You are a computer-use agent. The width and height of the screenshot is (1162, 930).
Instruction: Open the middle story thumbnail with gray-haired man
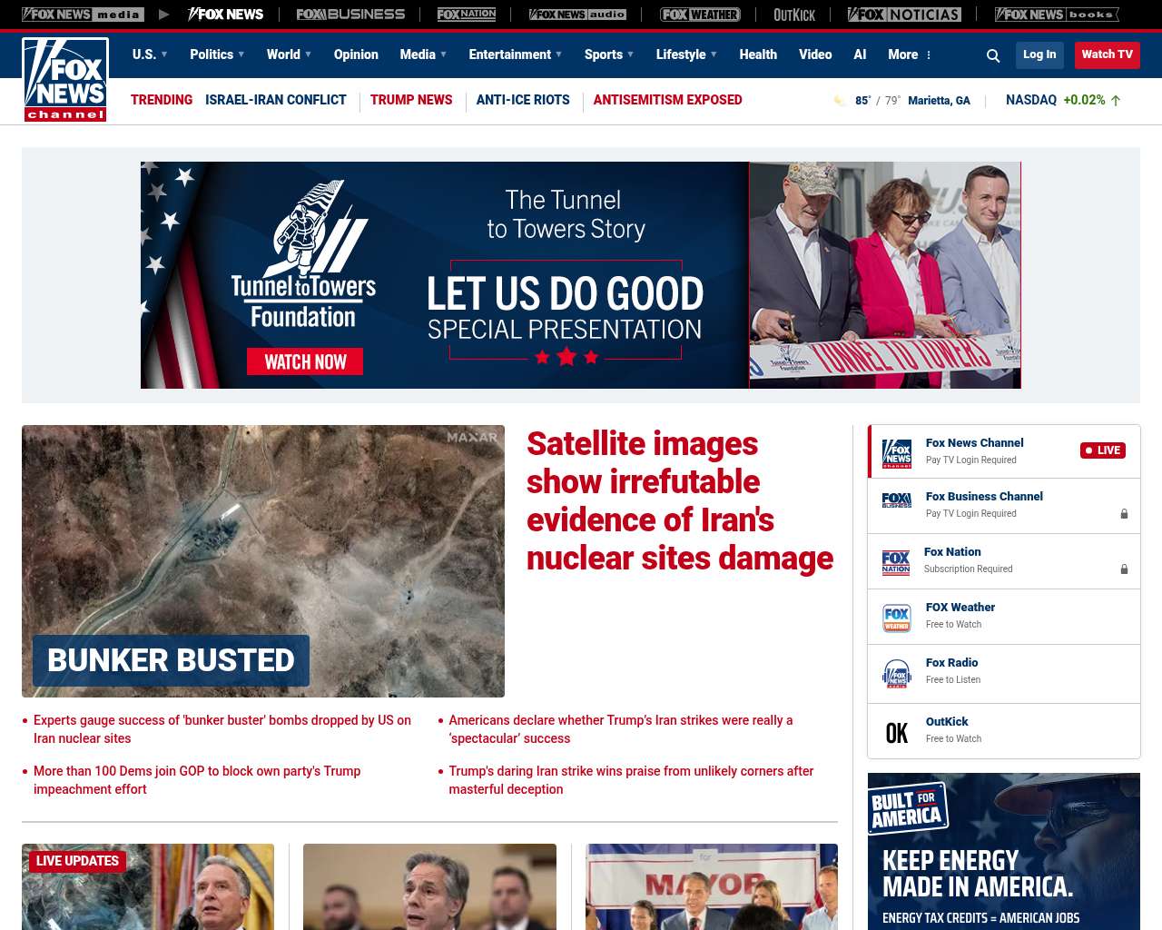click(429, 886)
